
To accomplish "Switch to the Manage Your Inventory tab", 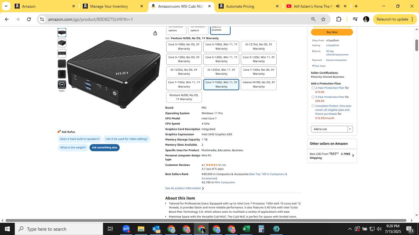I will [113, 6].
